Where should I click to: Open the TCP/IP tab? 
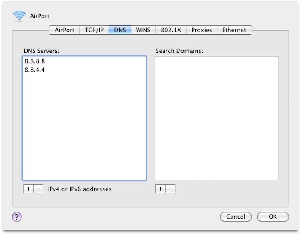point(94,30)
